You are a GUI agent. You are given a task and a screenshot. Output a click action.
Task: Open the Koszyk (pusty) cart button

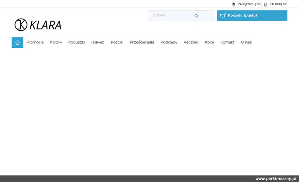coord(252,16)
